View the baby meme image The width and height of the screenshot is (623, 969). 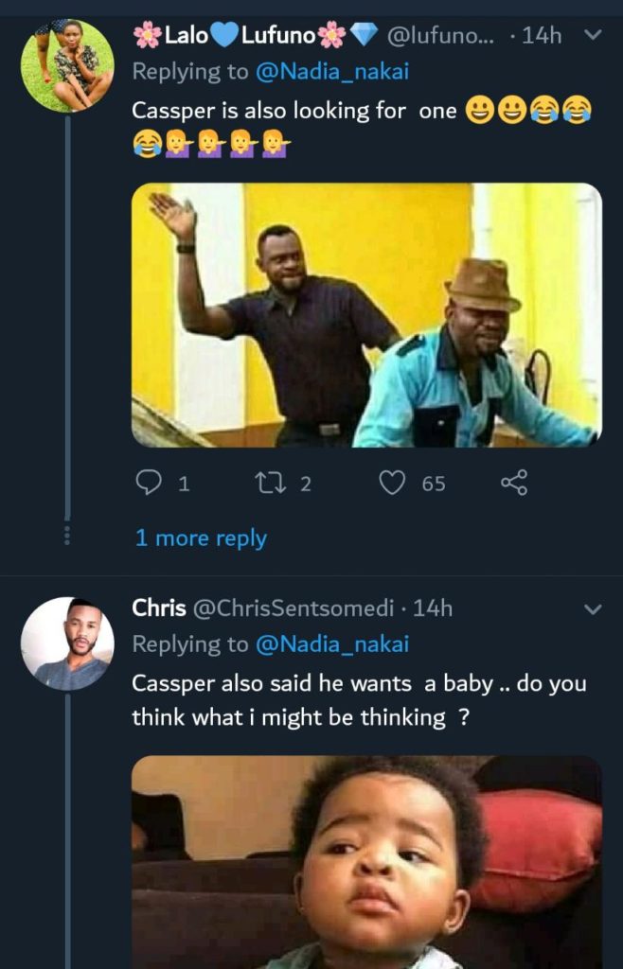point(366,861)
